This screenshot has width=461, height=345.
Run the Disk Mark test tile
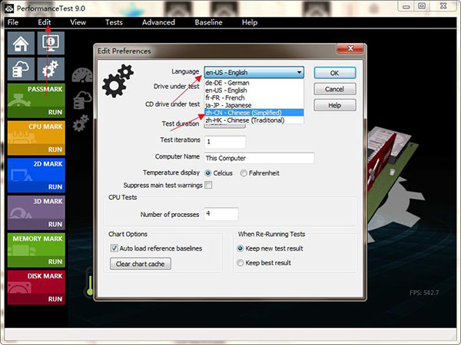(x=38, y=285)
